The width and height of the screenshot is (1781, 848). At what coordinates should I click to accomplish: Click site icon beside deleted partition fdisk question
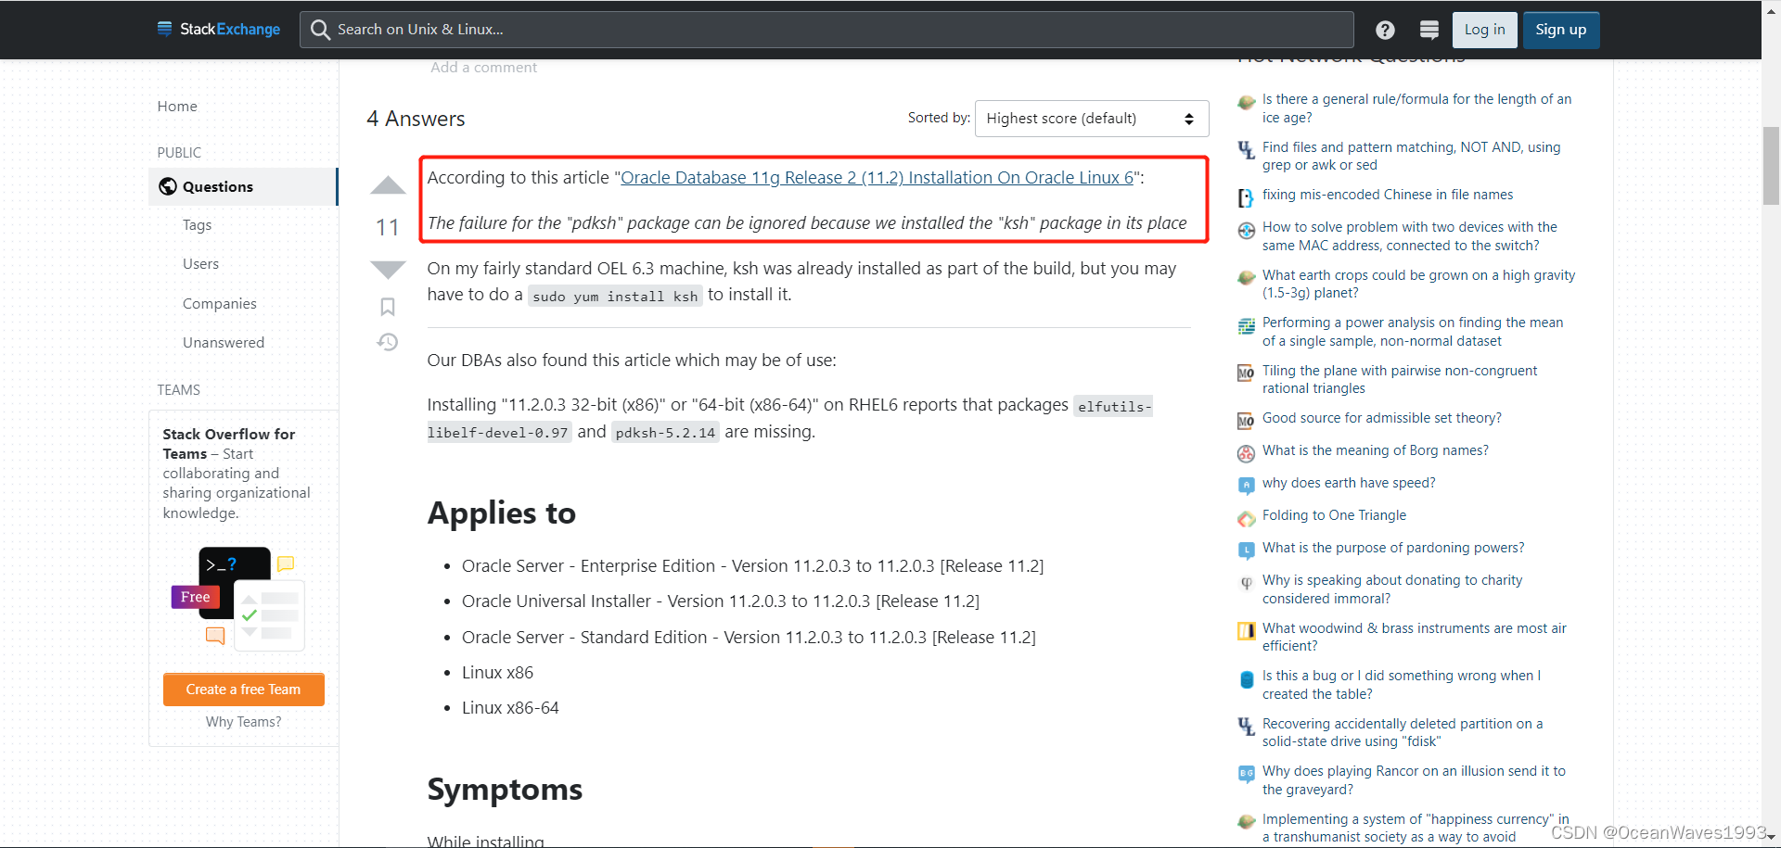point(1247,727)
